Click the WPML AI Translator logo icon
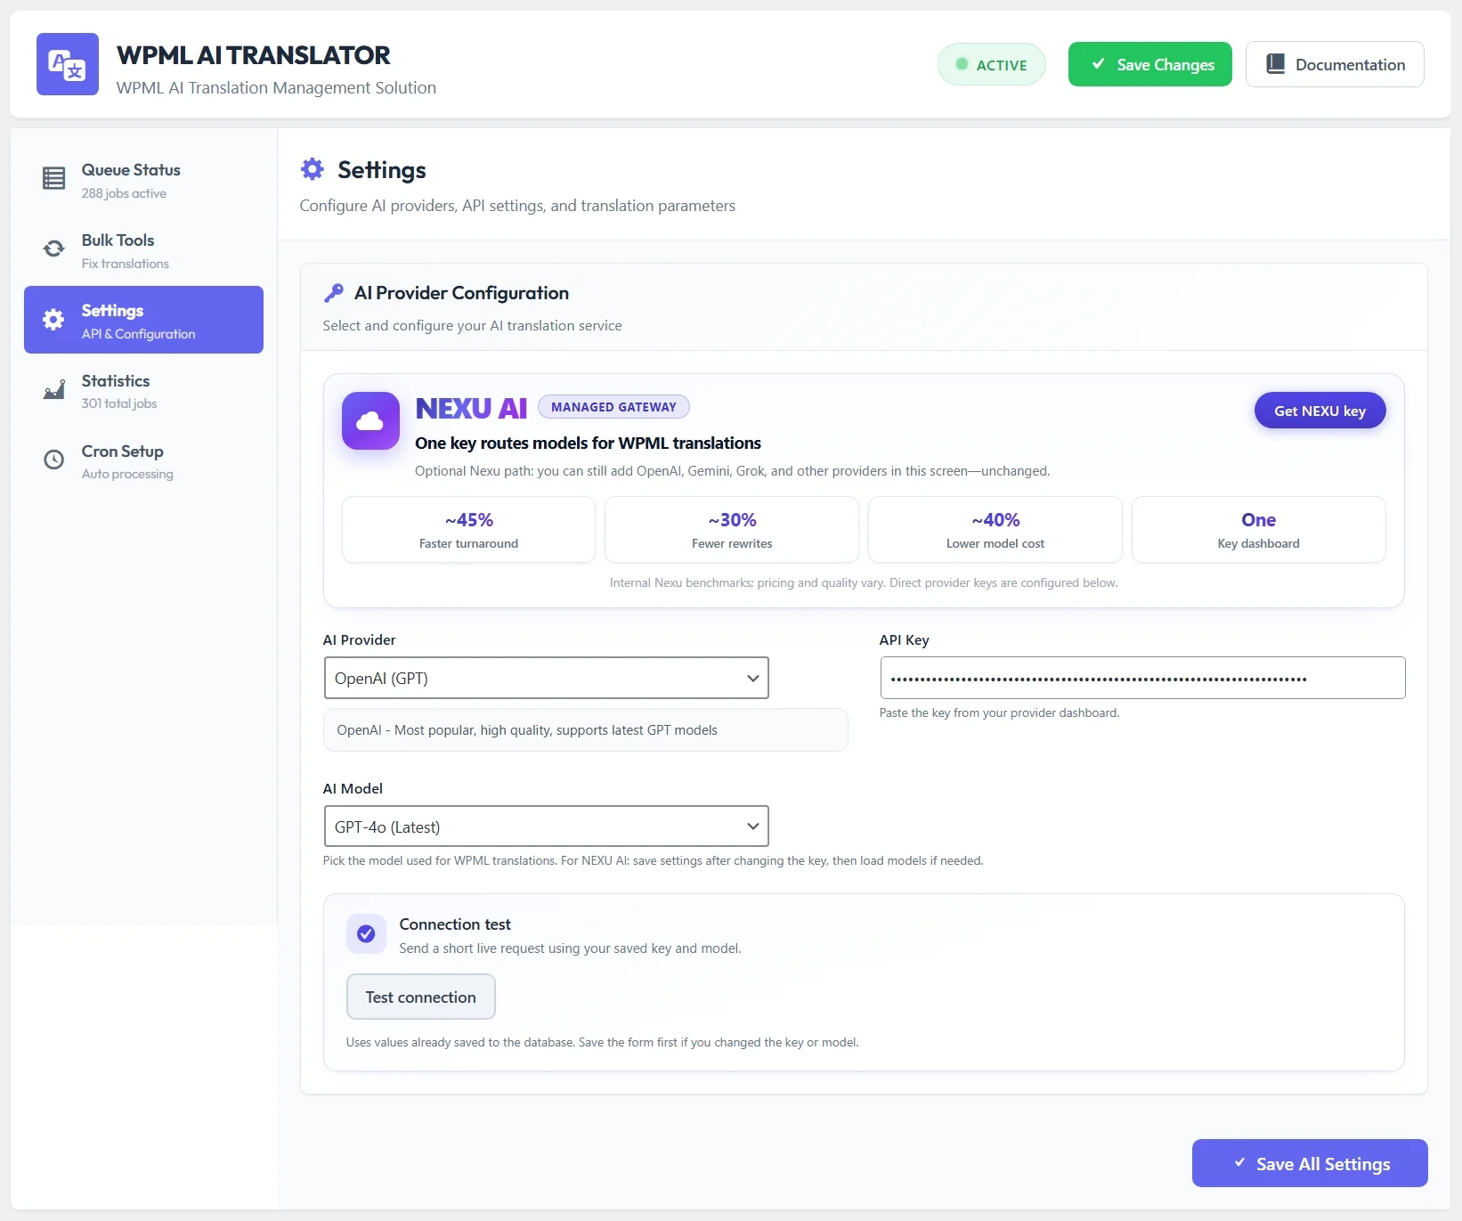Image resolution: width=1462 pixels, height=1221 pixels. tap(68, 64)
